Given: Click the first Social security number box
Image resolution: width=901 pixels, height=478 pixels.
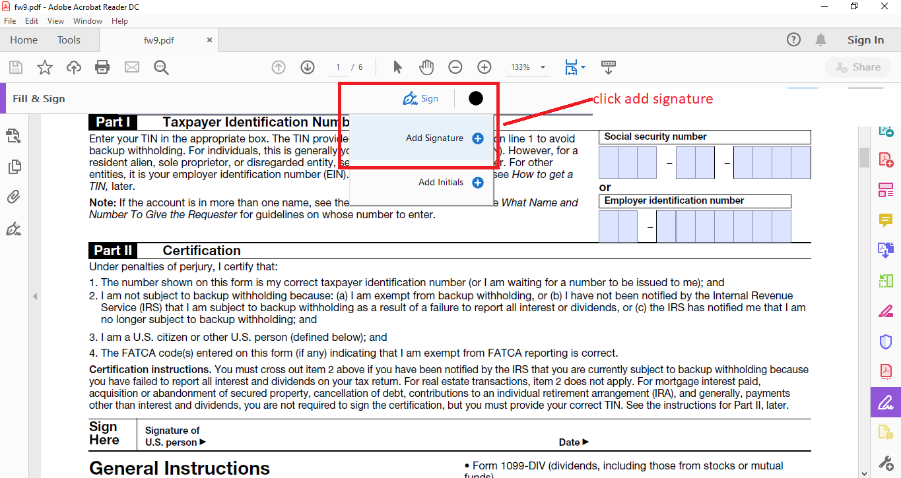Looking at the screenshot, I should click(609, 163).
